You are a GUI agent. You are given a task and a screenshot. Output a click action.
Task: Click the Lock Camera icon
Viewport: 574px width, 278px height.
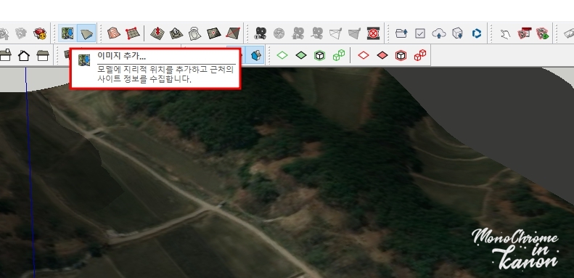pos(298,33)
